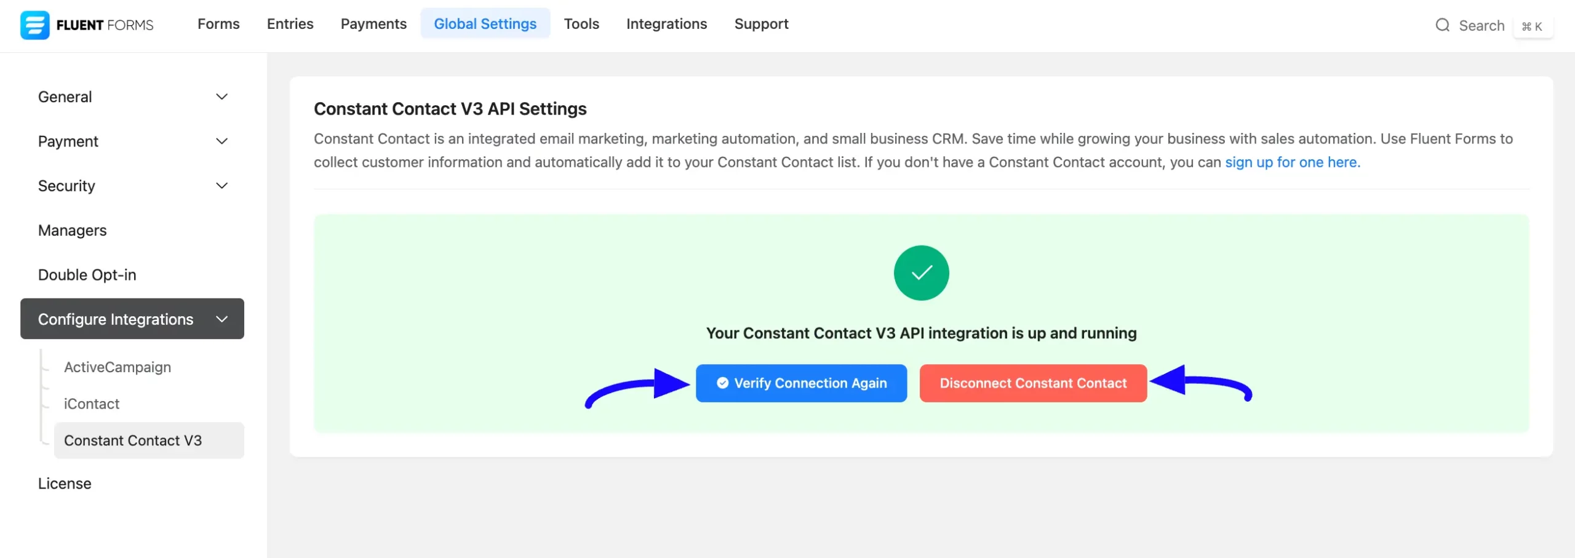The image size is (1575, 558).
Task: Open search with the magnifier icon
Action: pos(1443,25)
